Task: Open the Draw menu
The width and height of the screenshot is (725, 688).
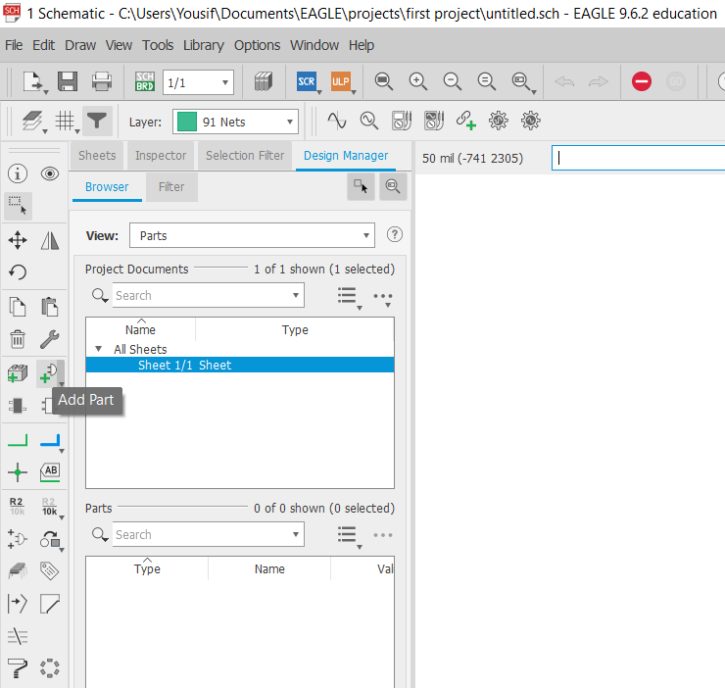Action: [x=80, y=45]
